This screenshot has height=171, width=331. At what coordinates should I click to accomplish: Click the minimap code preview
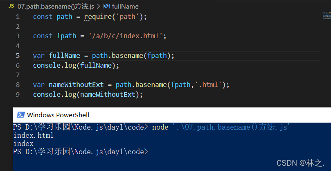[326, 16]
